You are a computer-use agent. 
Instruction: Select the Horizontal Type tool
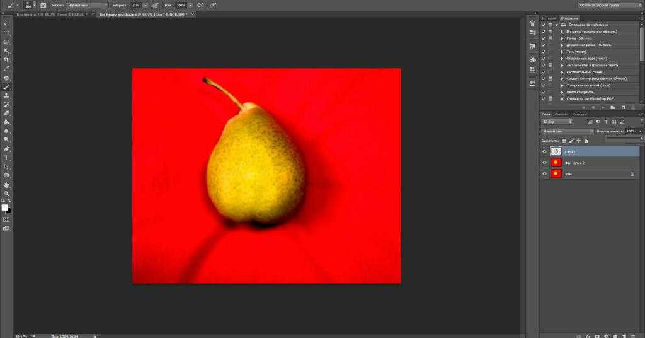tap(6, 157)
